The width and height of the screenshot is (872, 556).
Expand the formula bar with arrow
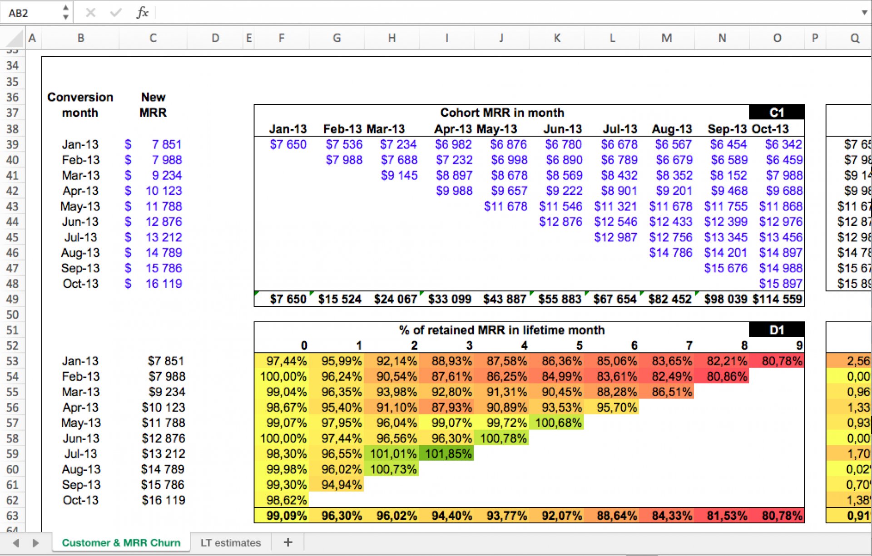coord(864,13)
